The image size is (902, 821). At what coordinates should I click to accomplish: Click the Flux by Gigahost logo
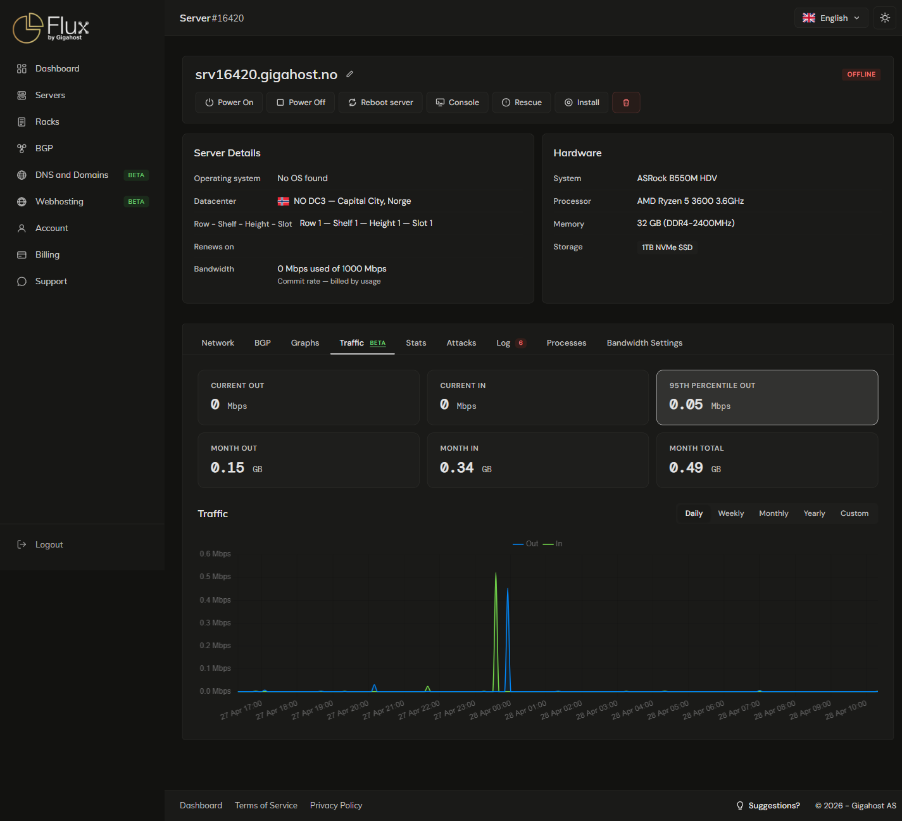pyautogui.click(x=51, y=28)
